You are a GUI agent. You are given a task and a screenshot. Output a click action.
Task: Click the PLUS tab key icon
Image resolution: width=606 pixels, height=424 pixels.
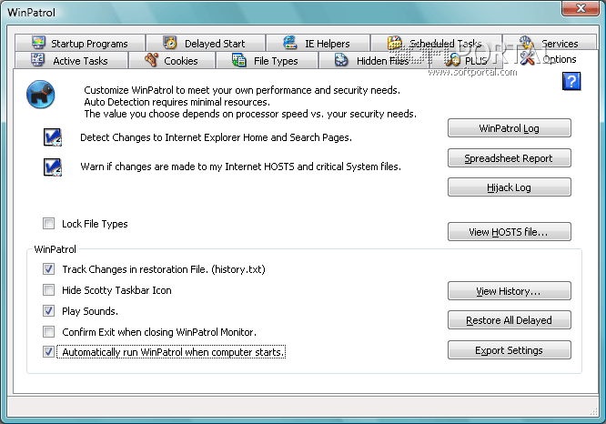click(x=453, y=59)
